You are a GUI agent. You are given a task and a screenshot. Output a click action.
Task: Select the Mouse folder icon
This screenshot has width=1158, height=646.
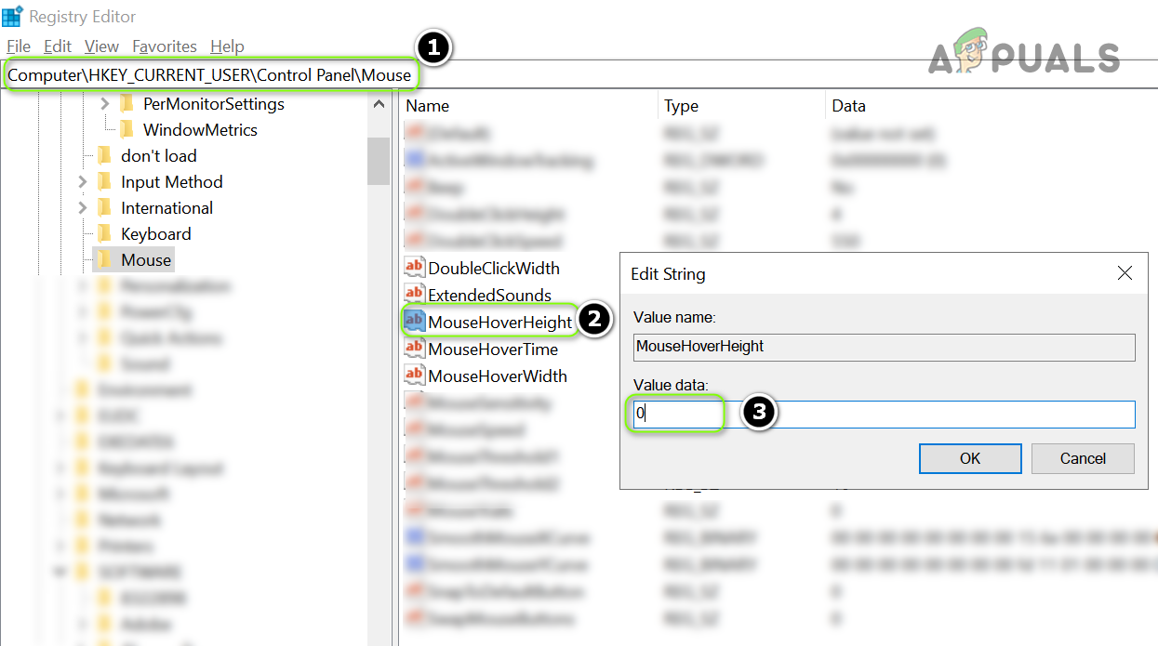[x=105, y=260]
